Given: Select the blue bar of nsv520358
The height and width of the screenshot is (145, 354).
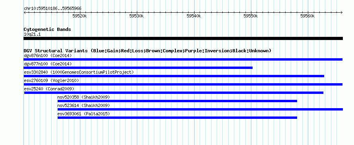Looking at the screenshot, I should click(177, 101).
